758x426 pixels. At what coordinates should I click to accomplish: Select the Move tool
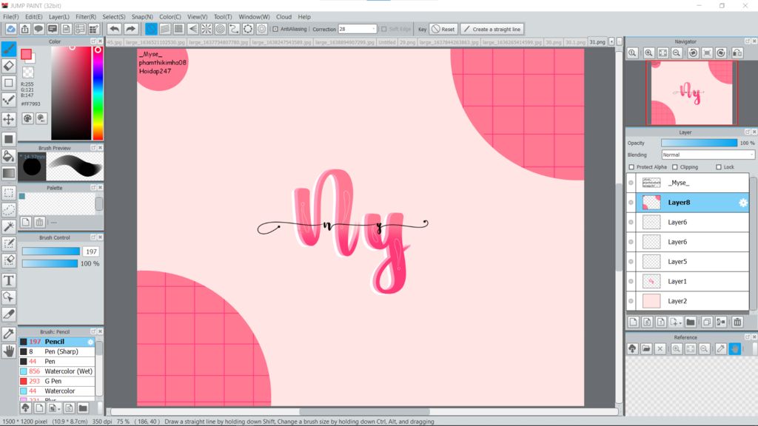(9, 119)
